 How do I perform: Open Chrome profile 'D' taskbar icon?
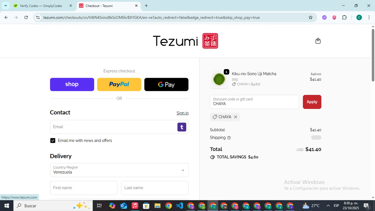(x=290, y=206)
